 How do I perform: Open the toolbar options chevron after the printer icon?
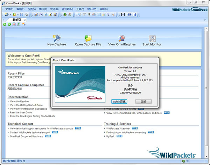30,15
